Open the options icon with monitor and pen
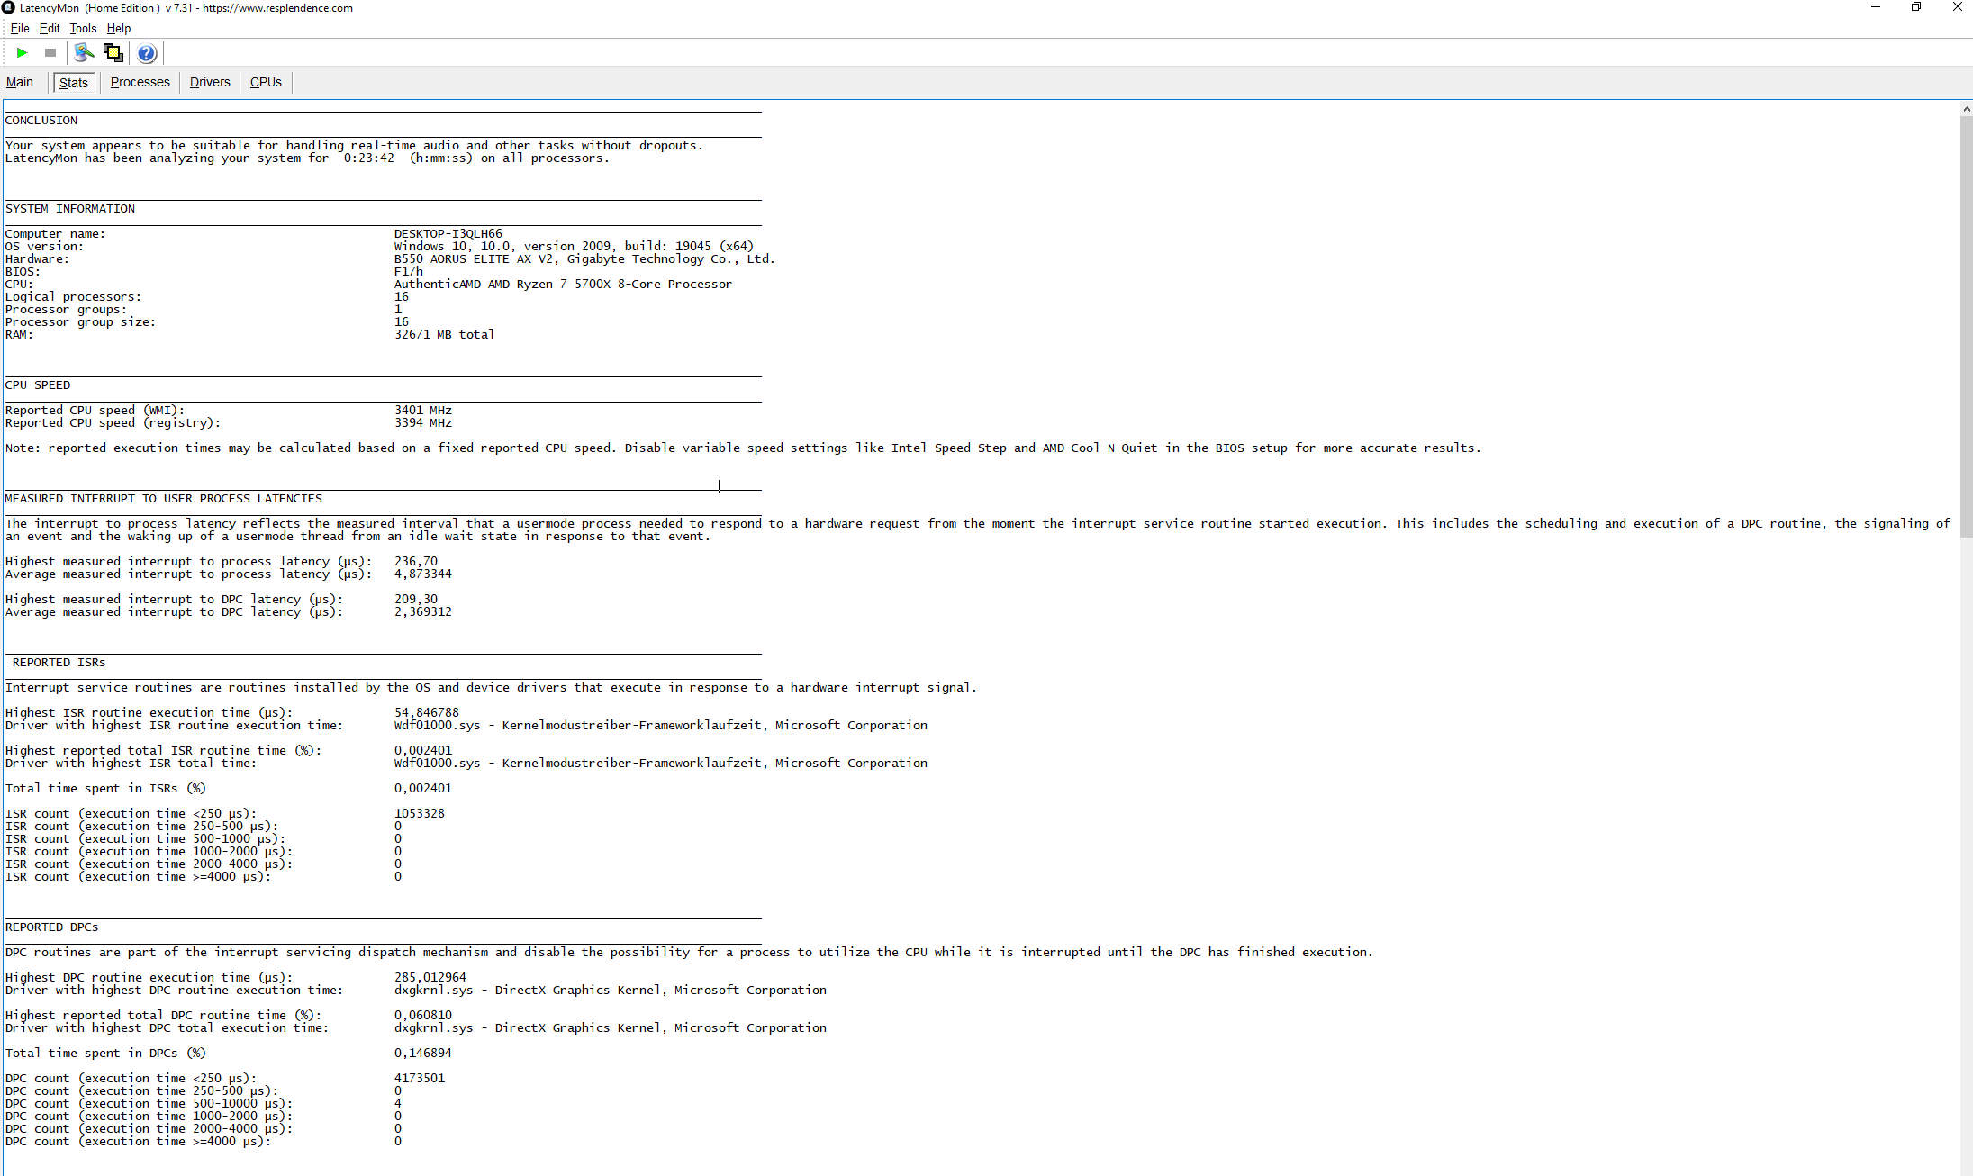 tap(84, 53)
